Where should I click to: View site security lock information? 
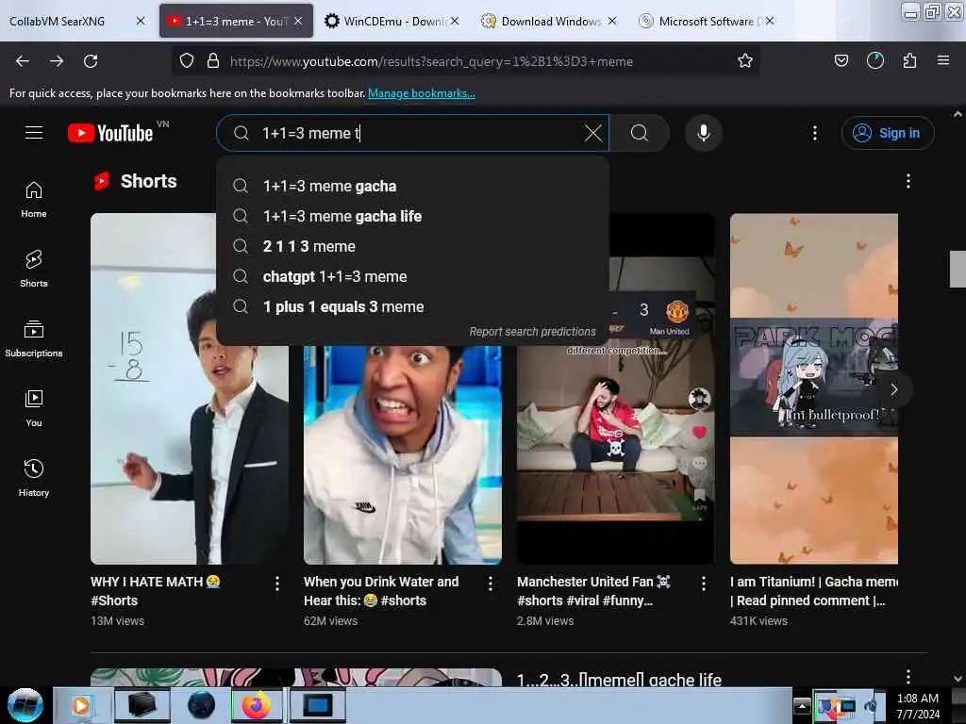click(x=213, y=61)
